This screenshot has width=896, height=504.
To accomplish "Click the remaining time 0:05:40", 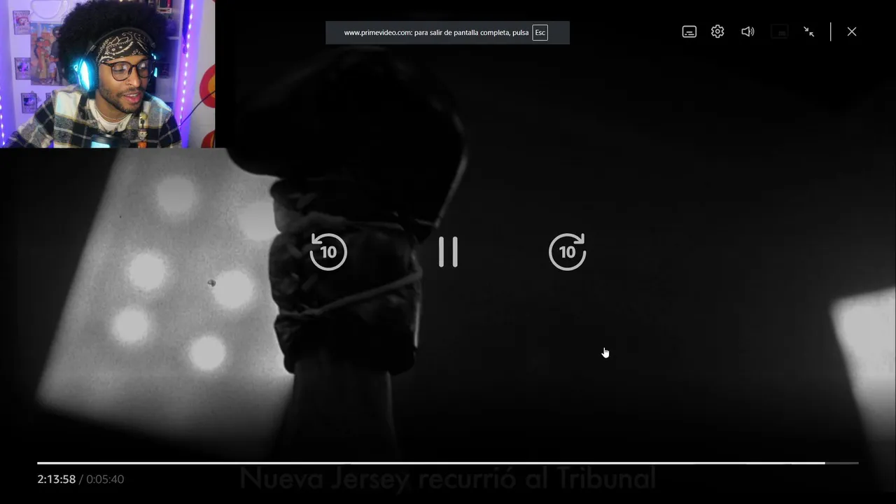I will (x=105, y=479).
